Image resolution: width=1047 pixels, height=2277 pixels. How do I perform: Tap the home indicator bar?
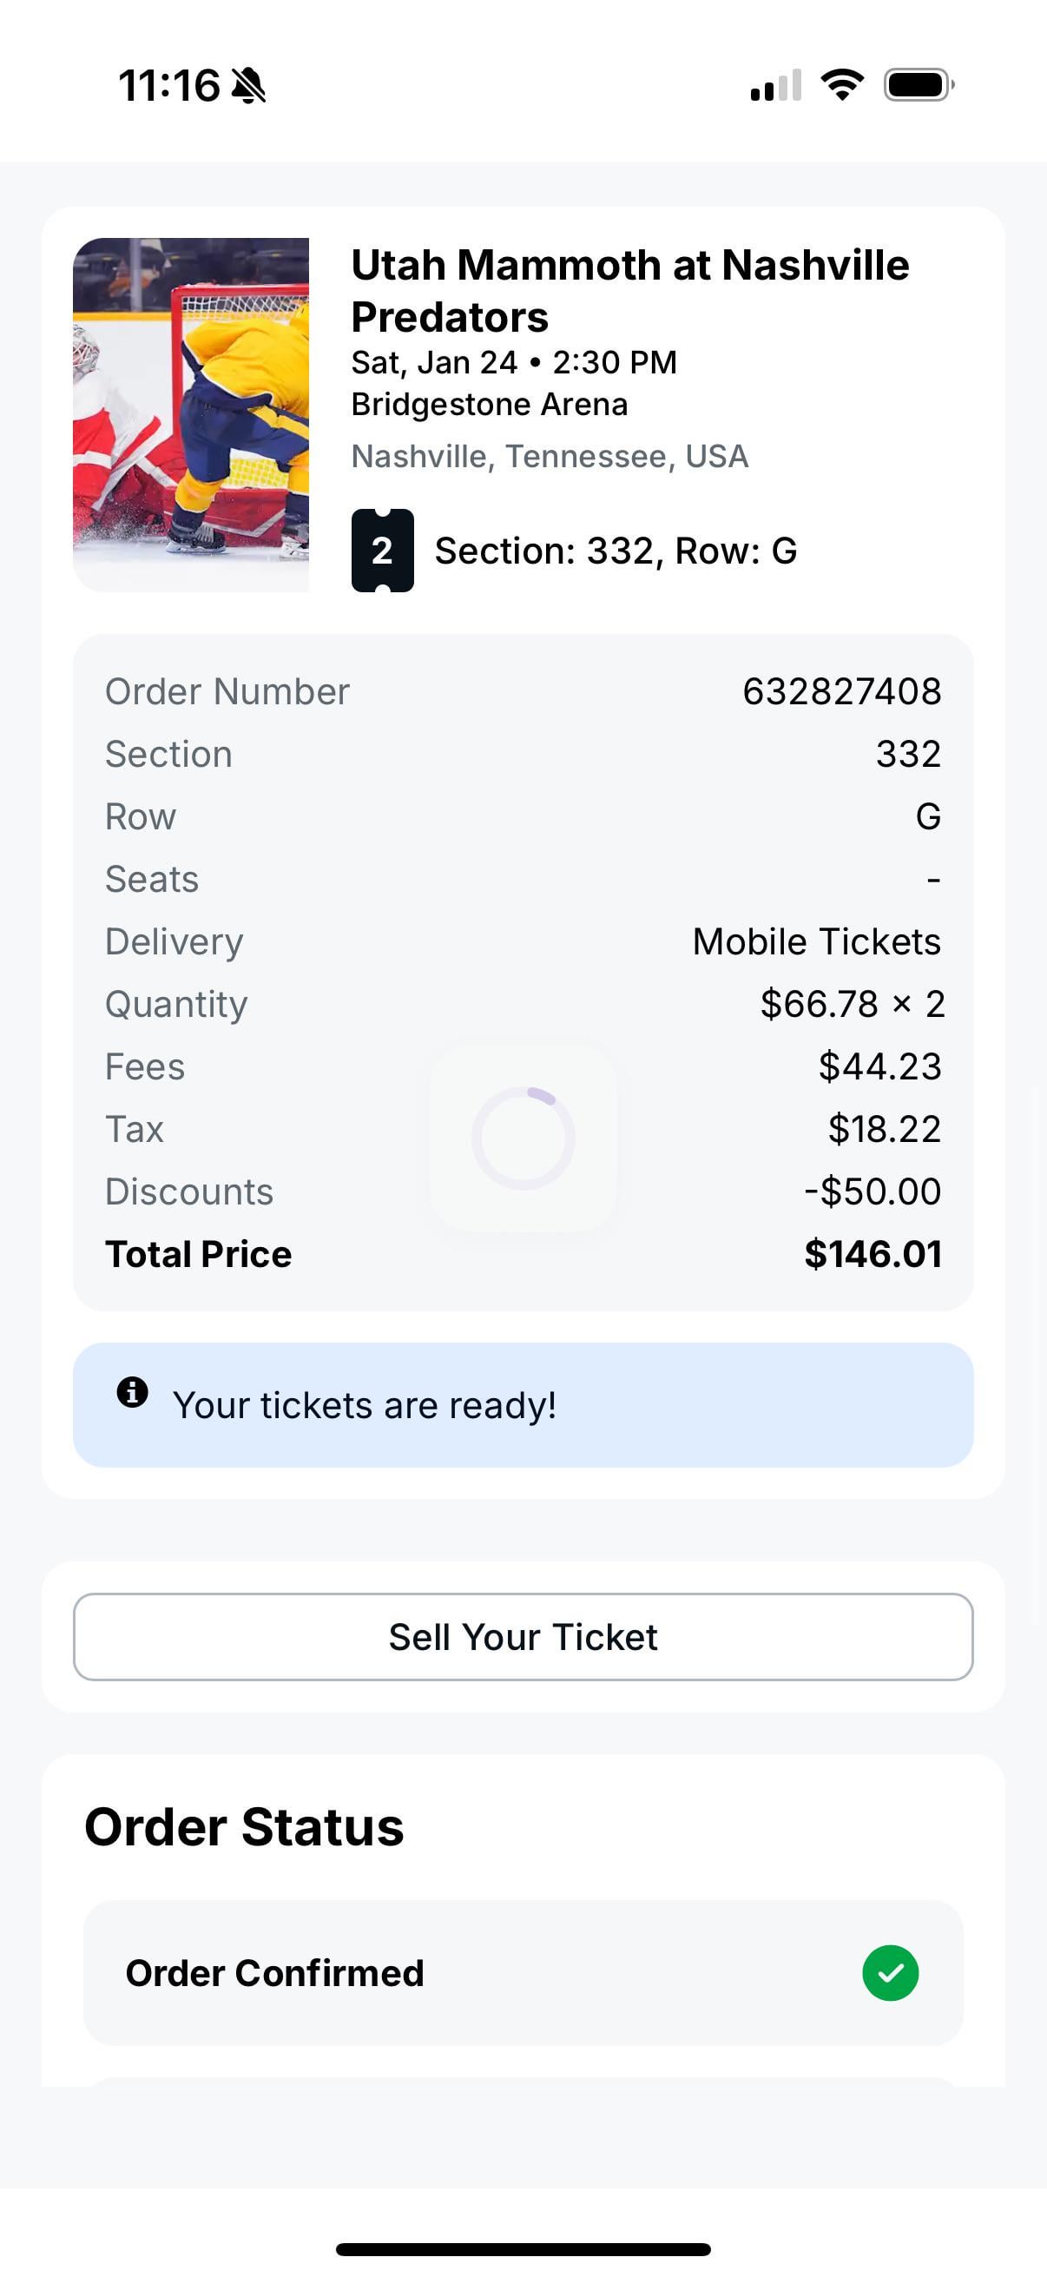523,2248
